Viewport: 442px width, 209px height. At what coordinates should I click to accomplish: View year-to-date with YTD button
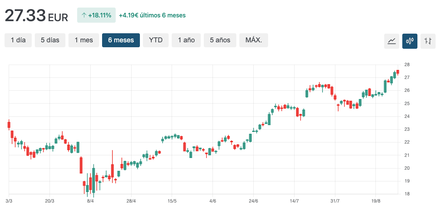[156, 40]
